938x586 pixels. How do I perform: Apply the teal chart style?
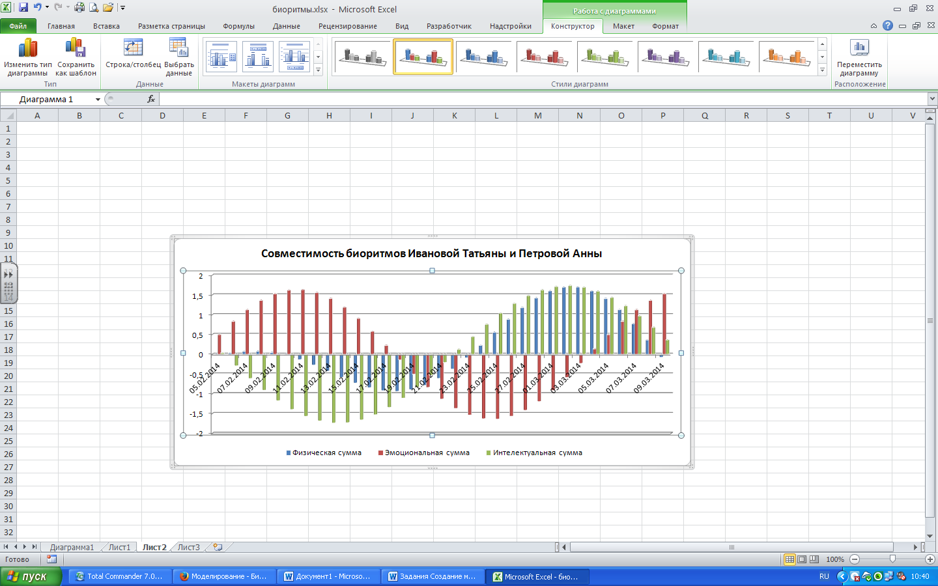(726, 57)
